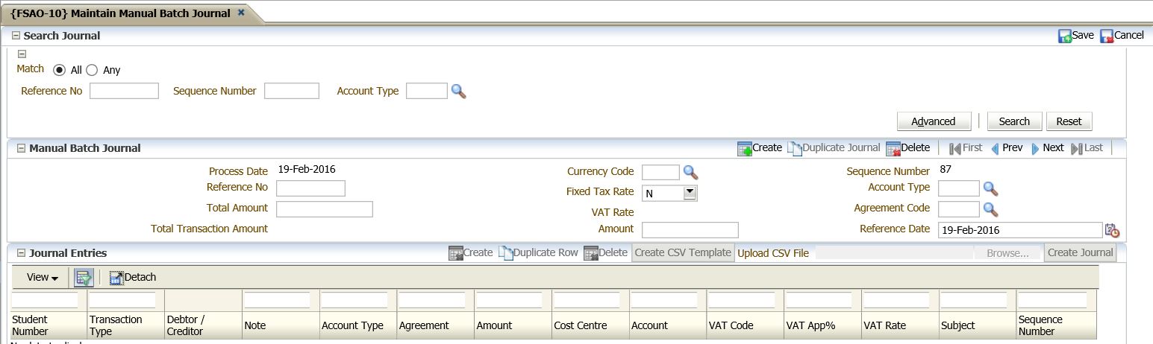The width and height of the screenshot is (1153, 344).
Task: Open the View menu dropdown
Action: pyautogui.click(x=43, y=278)
